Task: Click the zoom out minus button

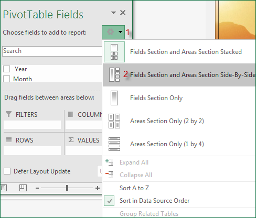Action: click(37, 188)
